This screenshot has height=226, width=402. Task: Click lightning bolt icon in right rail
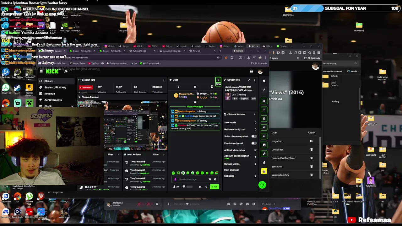[x=264, y=110]
